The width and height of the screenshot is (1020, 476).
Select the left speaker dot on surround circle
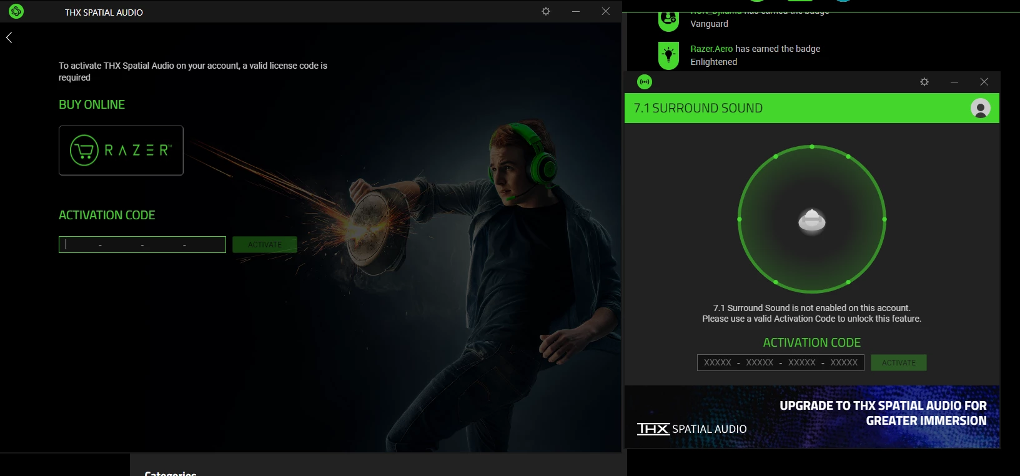pos(740,219)
